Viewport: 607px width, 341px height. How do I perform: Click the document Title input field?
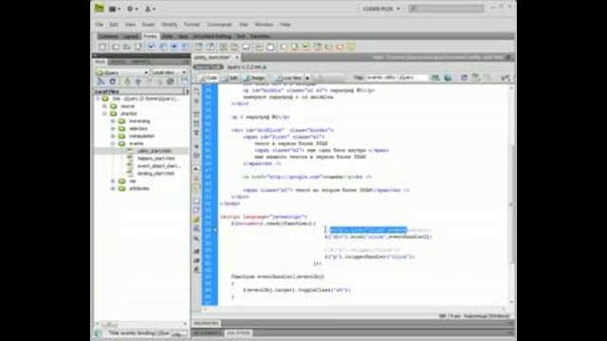coord(396,78)
